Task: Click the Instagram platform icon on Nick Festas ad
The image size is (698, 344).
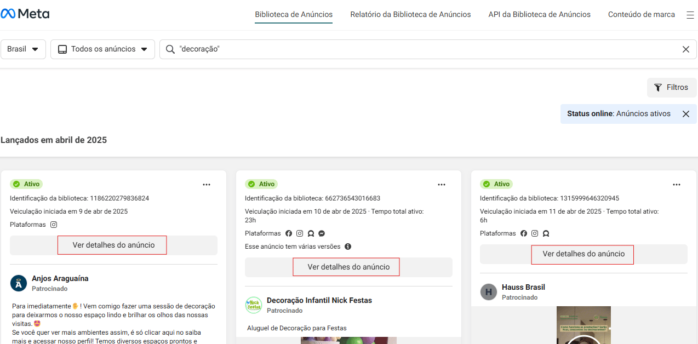Action: pyautogui.click(x=300, y=233)
